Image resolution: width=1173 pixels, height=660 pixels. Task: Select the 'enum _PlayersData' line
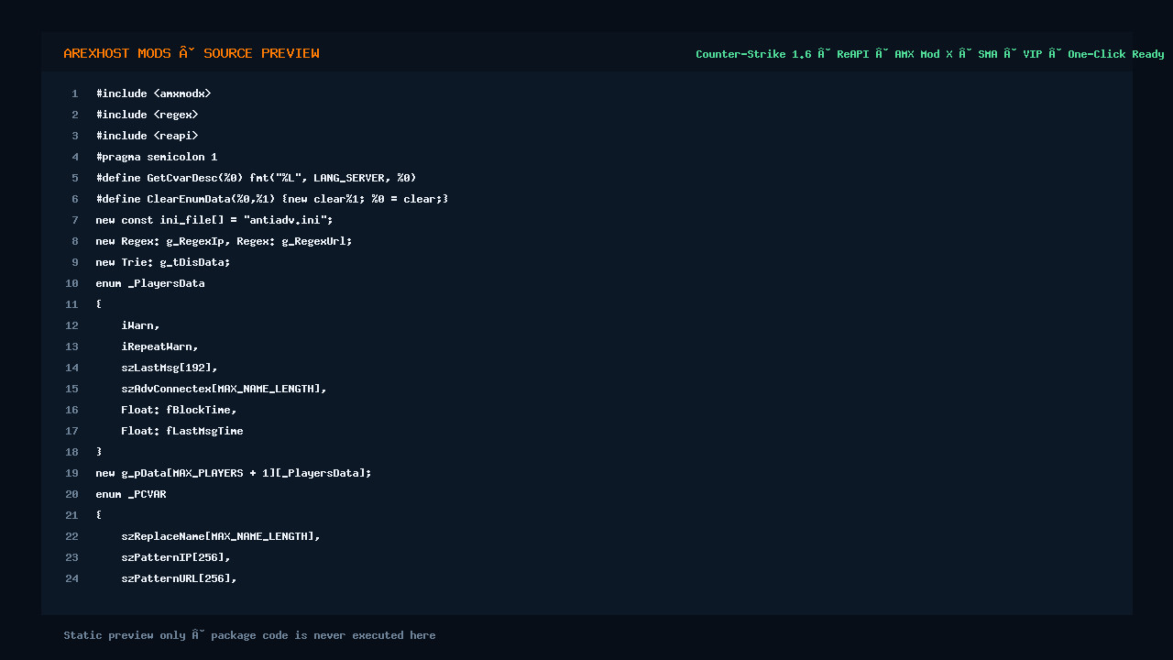(x=150, y=283)
